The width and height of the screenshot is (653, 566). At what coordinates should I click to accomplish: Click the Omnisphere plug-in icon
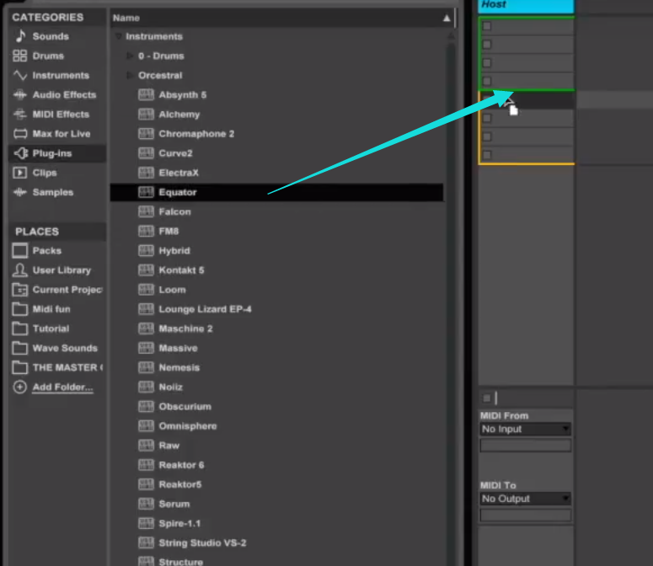(146, 426)
